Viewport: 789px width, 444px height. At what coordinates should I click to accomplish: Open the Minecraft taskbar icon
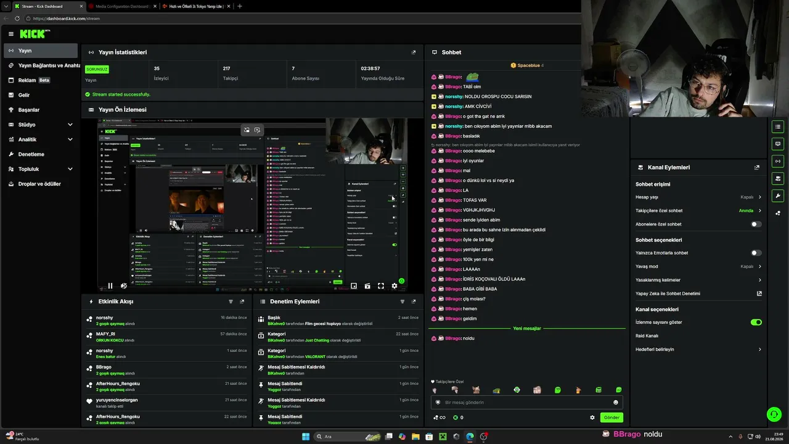pyautogui.click(x=443, y=437)
